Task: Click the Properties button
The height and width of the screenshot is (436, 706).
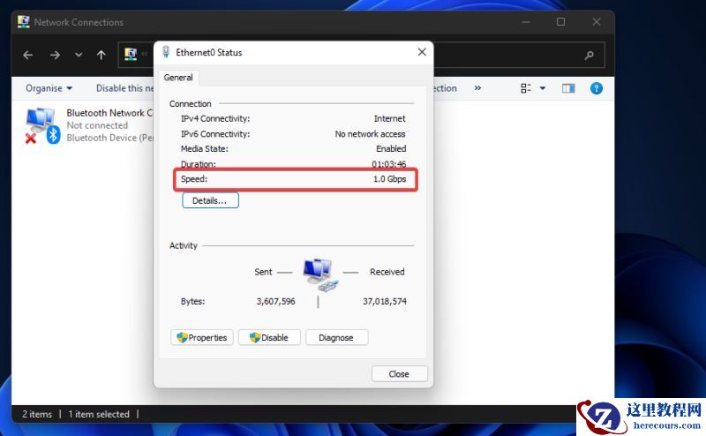Action: [x=202, y=337]
